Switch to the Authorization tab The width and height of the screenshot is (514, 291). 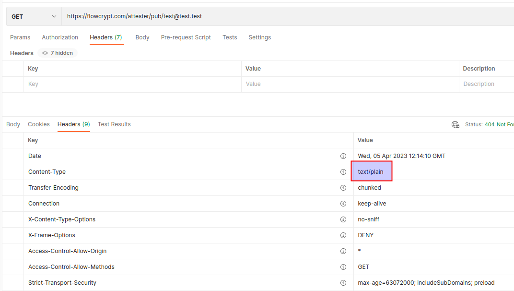(59, 37)
